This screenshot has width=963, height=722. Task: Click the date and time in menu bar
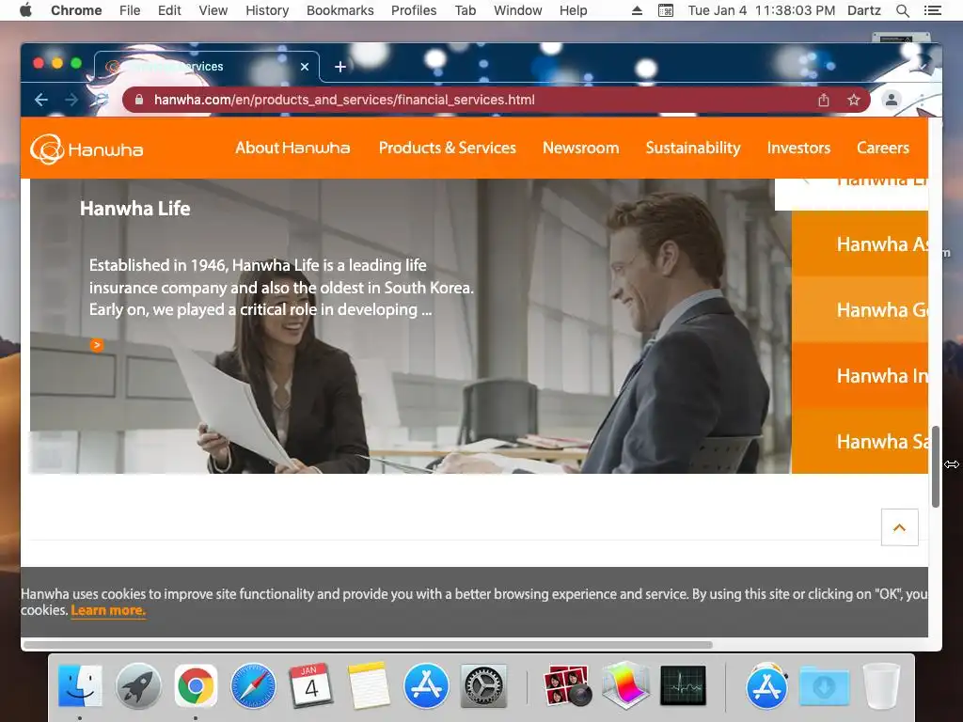762,10
